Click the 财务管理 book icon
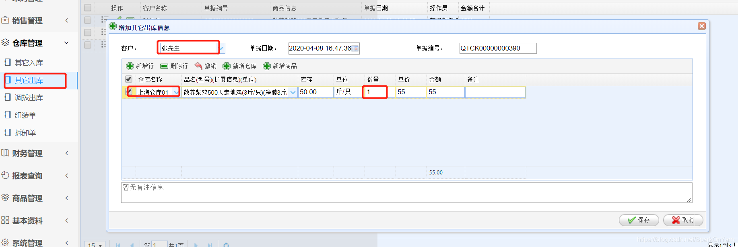Image resolution: width=738 pixels, height=247 pixels. [5, 153]
